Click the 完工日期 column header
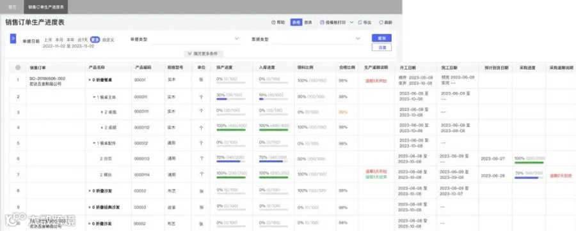Viewport: 576px width, 231px height. tap(450, 68)
